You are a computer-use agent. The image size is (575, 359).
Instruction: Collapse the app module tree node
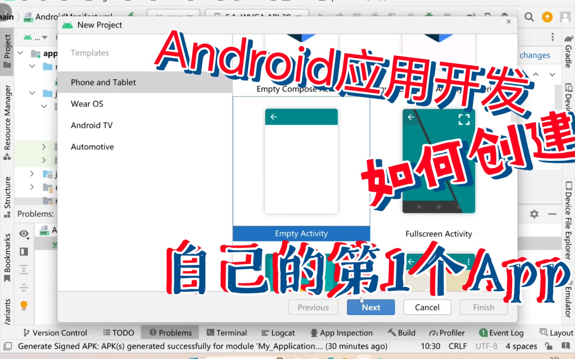[20, 53]
